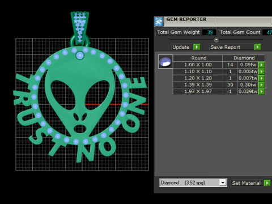Open the Diamond (3.52 spg) material dropdown
Image resolution: width=272 pixels, height=204 pixels.
[223, 182]
